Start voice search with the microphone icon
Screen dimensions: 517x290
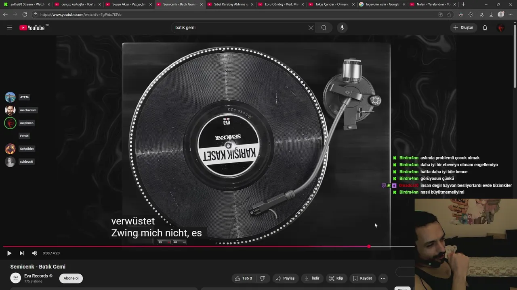click(342, 28)
